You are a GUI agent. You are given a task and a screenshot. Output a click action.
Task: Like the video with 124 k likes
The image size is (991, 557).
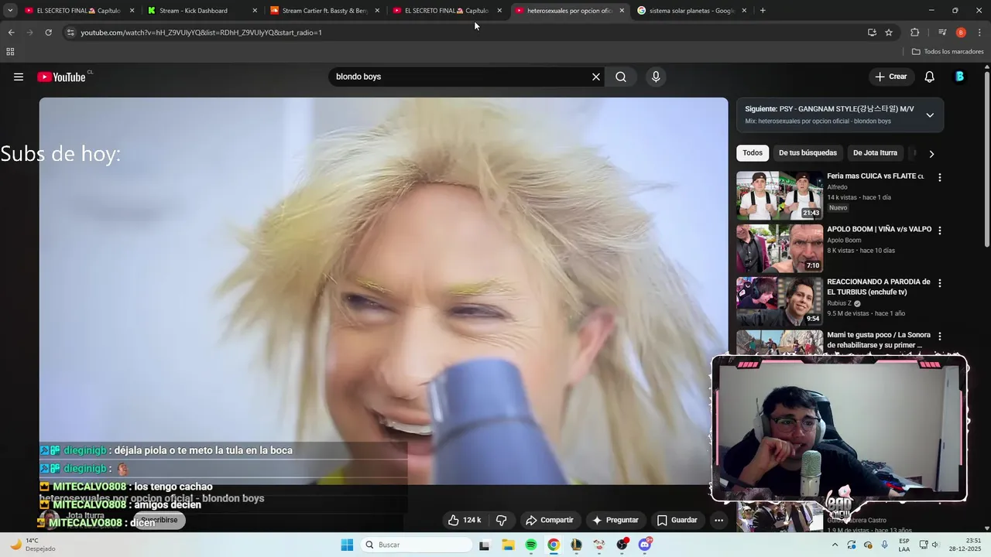pos(465,520)
